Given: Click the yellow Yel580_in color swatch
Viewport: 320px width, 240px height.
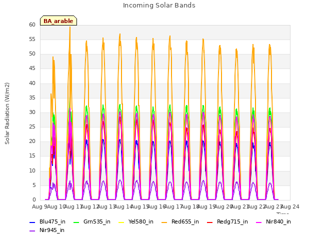Looking at the screenshot, I should tap(121, 222).
